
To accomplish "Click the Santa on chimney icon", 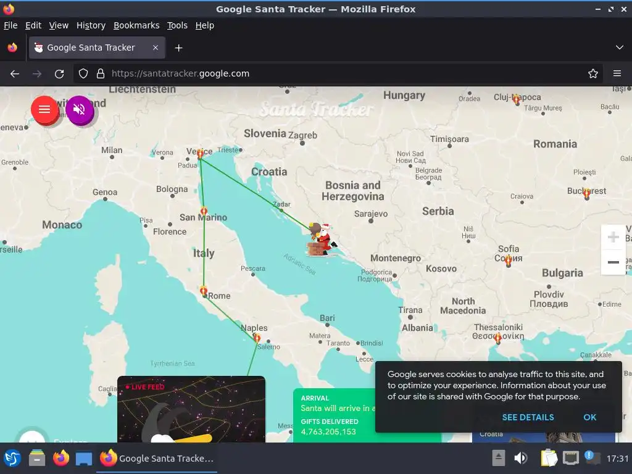I will coord(322,239).
